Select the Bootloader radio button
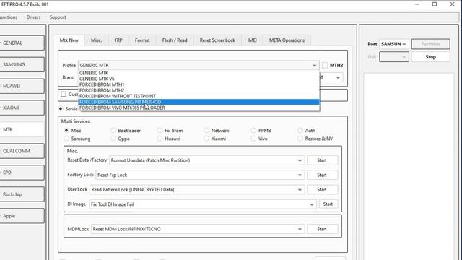Viewport: 462px width, 260px height. tap(113, 130)
